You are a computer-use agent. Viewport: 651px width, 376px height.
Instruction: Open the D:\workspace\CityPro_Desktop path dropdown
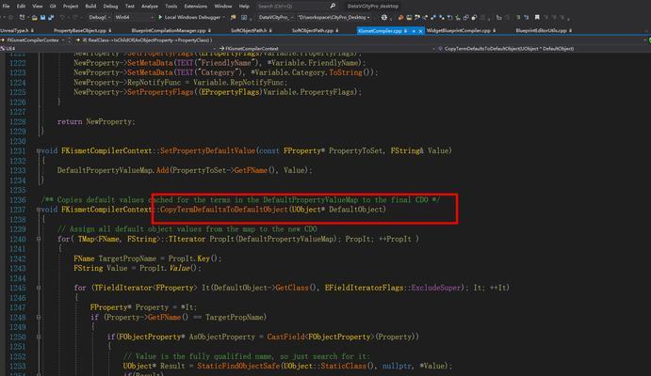(334, 18)
